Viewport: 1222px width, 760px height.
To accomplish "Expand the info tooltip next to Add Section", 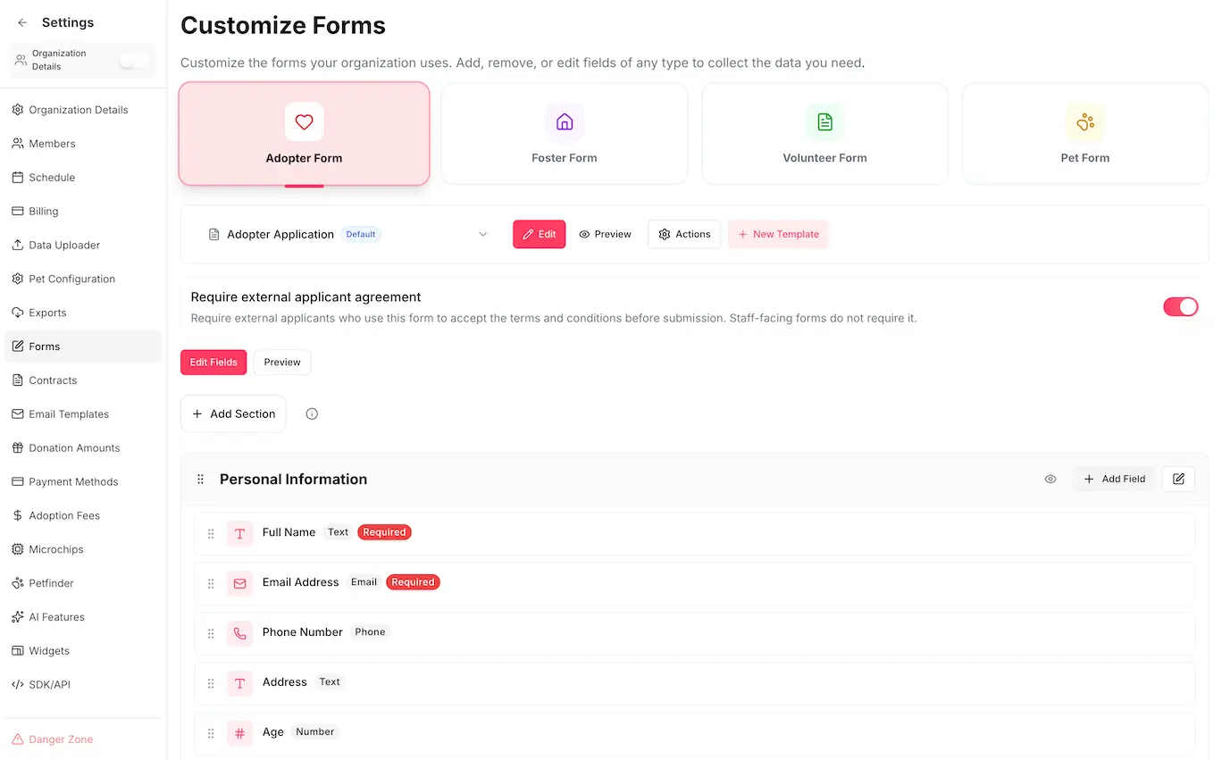I will click(x=311, y=413).
